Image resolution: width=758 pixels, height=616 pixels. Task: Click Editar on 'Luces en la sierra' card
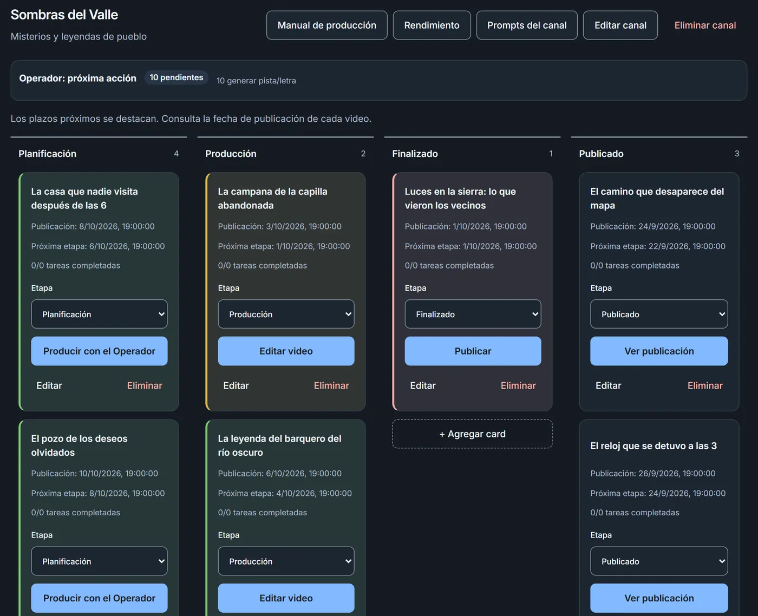(x=423, y=385)
